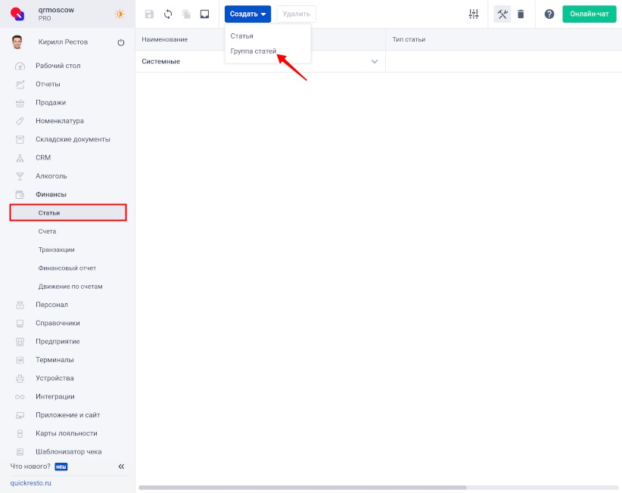Collapse the Финансы sidebar section
The image size is (622, 493).
point(51,194)
